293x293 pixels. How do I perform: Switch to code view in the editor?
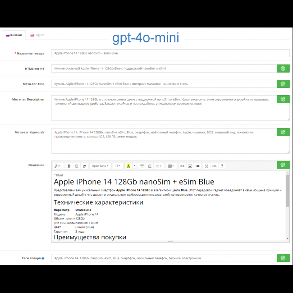pyautogui.click(x=214, y=166)
